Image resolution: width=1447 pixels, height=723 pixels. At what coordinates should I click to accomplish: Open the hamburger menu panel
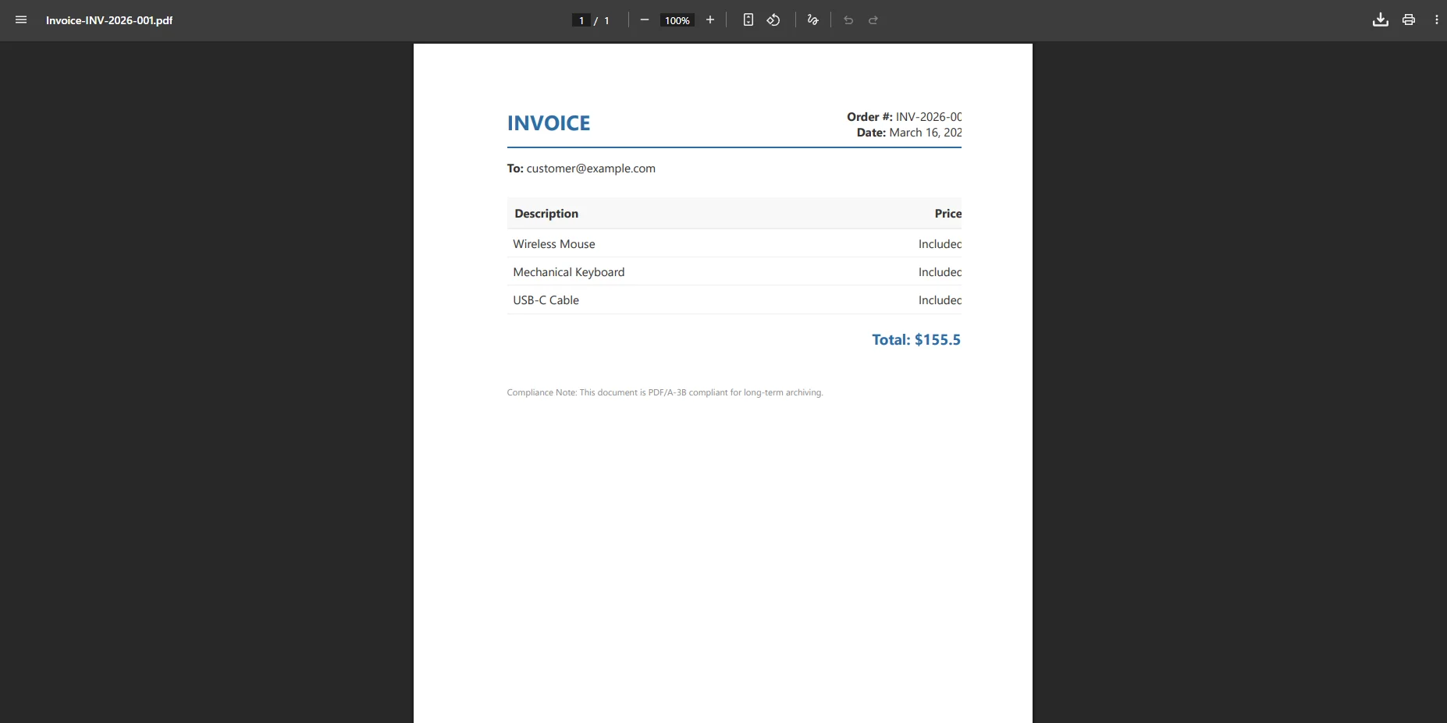tap(21, 19)
